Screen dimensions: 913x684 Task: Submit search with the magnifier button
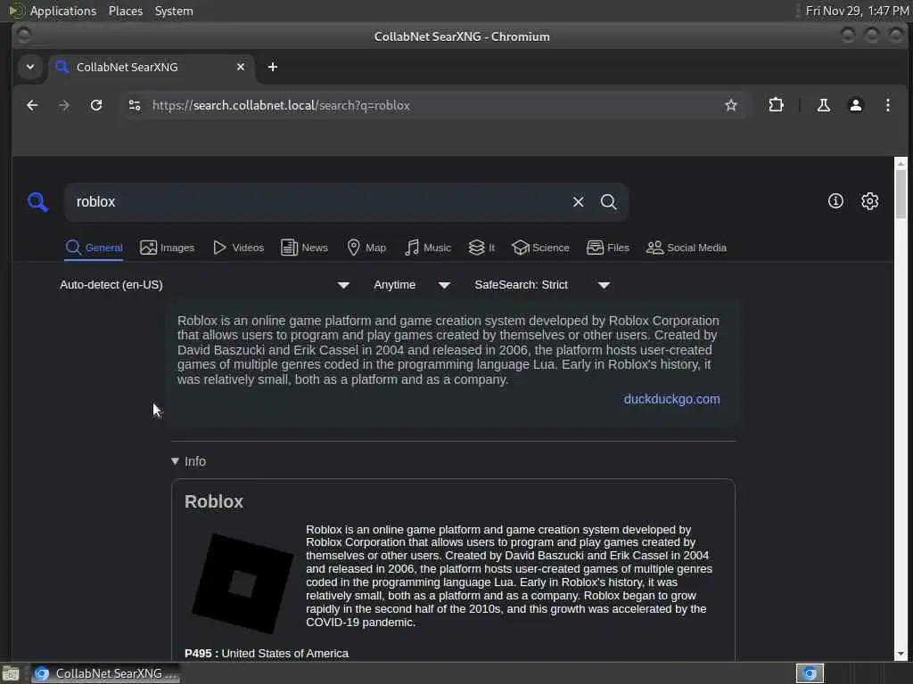608,202
